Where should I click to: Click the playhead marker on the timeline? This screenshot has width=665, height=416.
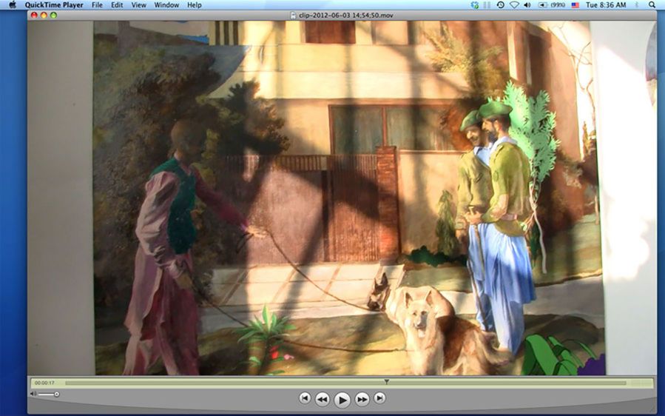click(x=386, y=382)
